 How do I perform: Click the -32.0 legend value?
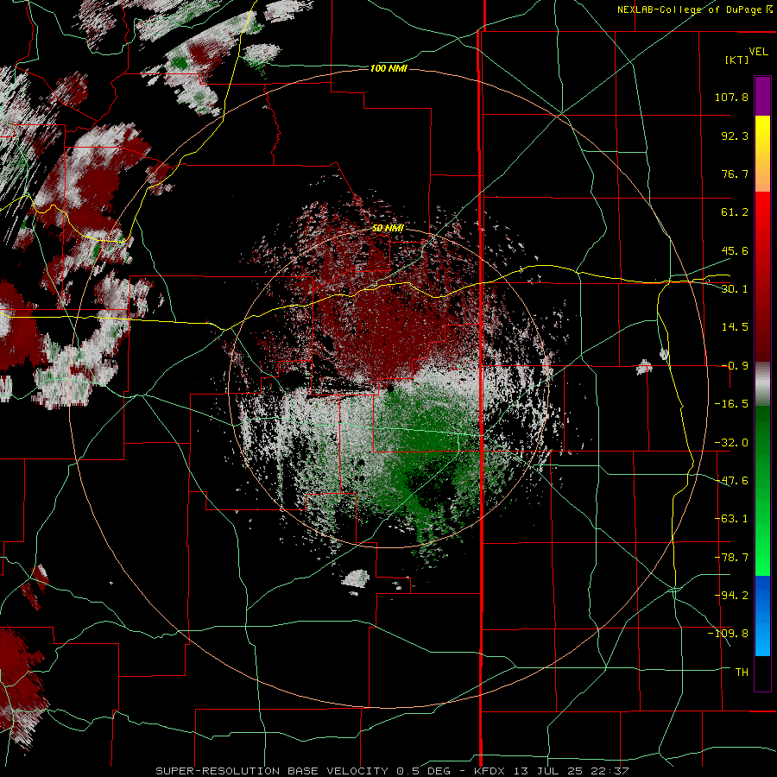tap(731, 443)
